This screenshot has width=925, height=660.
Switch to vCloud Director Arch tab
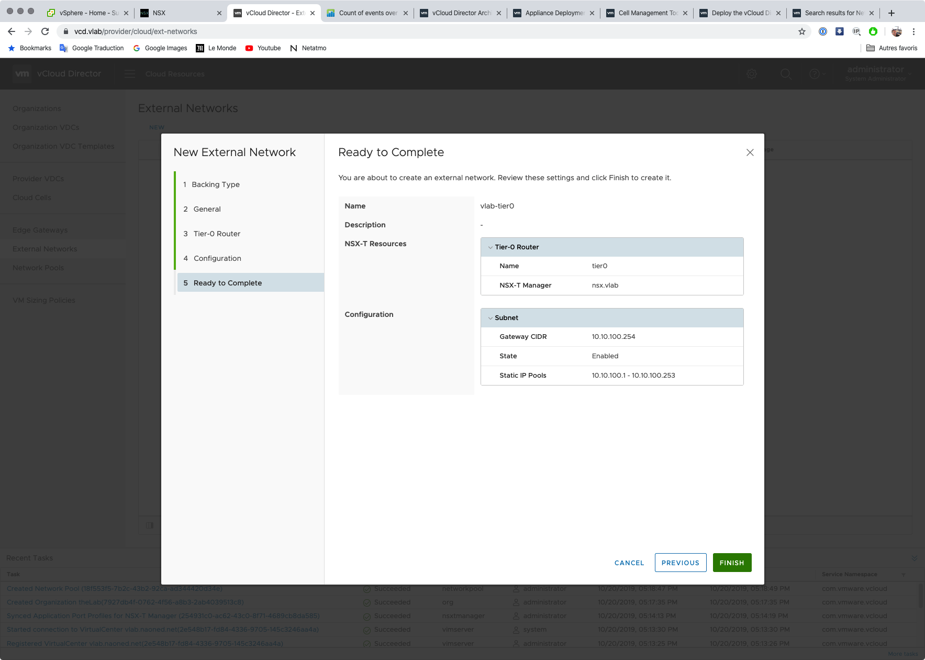click(x=460, y=13)
